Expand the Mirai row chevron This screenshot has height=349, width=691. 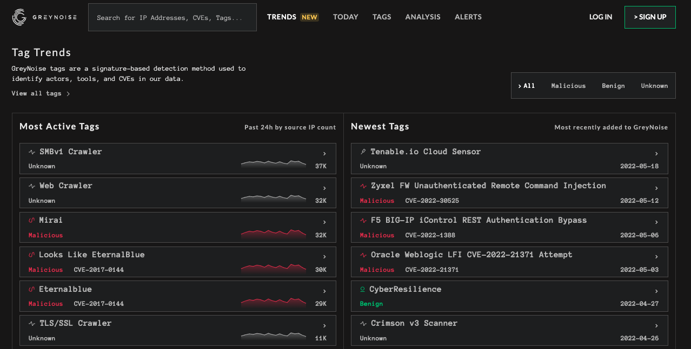(x=324, y=222)
